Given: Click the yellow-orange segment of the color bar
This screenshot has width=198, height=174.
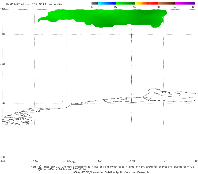Looking at the screenshot, I should pyautogui.click(x=142, y=3).
